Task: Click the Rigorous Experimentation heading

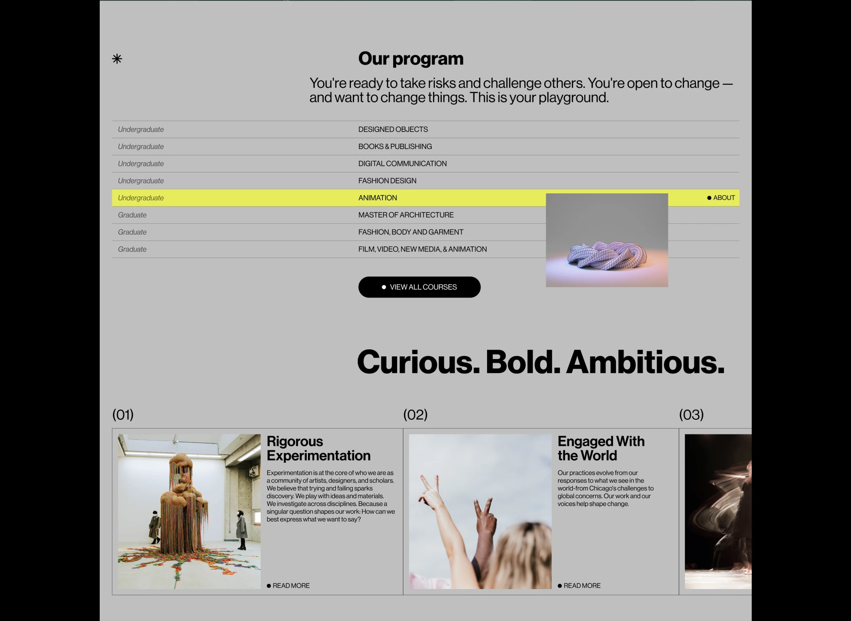Action: (318, 448)
